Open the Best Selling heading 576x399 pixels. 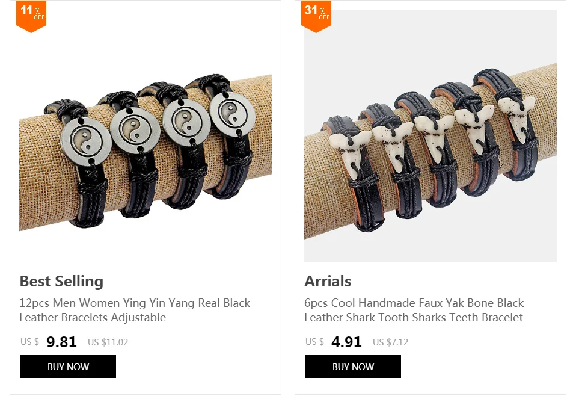(x=61, y=281)
